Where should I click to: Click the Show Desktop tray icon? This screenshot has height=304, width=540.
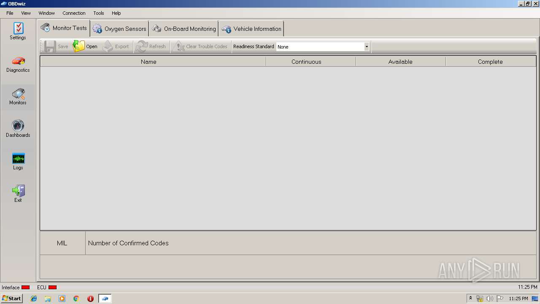click(535, 299)
